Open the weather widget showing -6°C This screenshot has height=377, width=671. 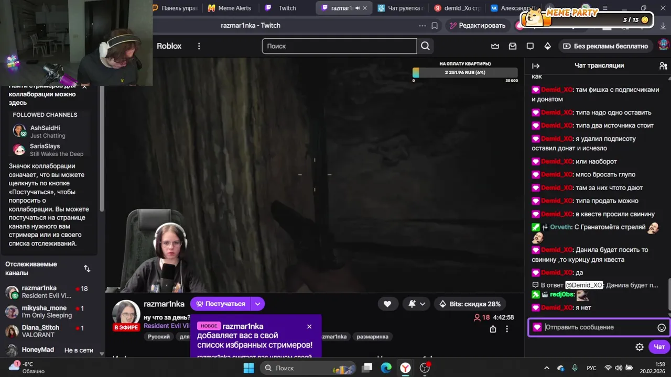coord(26,368)
